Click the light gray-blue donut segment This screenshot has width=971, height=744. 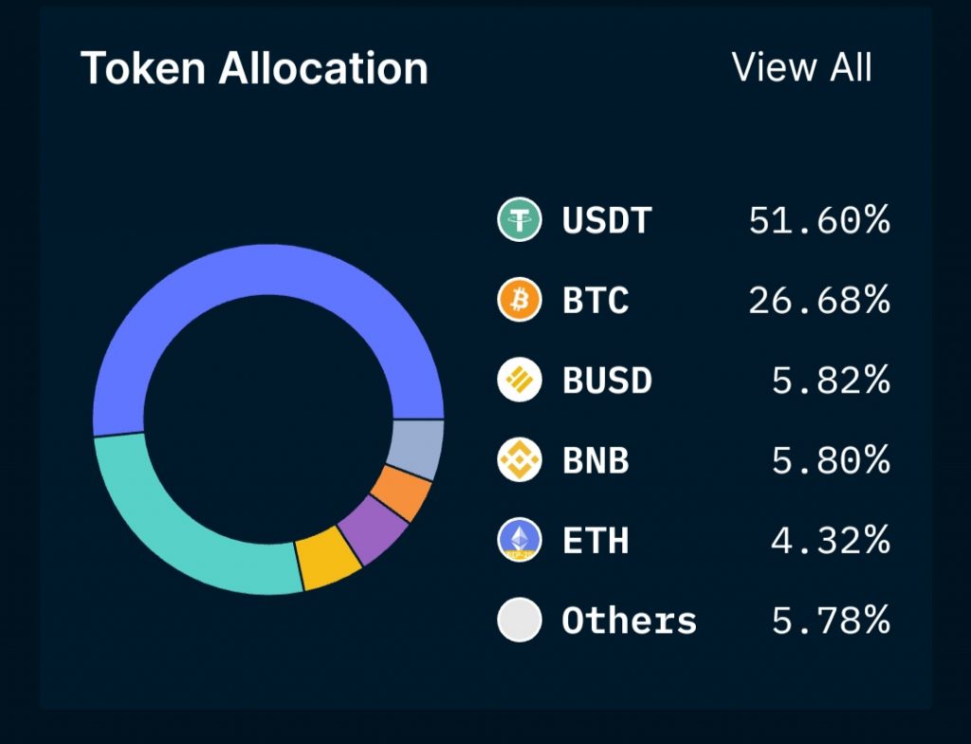pyautogui.click(x=418, y=450)
